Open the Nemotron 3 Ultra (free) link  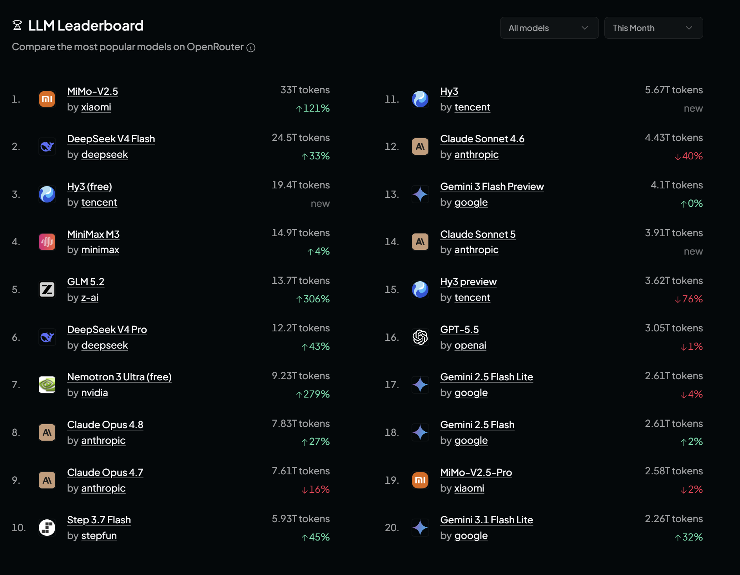[x=119, y=377]
